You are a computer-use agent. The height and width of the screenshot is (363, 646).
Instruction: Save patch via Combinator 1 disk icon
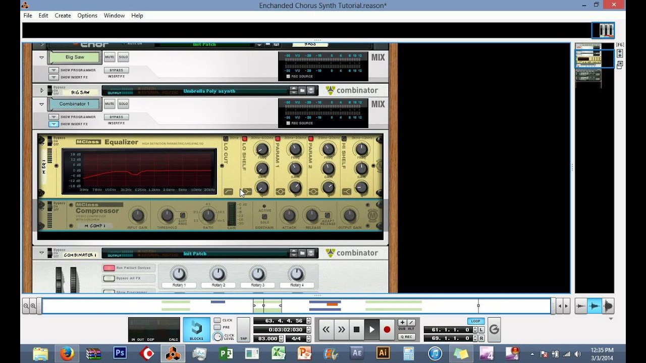click(x=311, y=253)
